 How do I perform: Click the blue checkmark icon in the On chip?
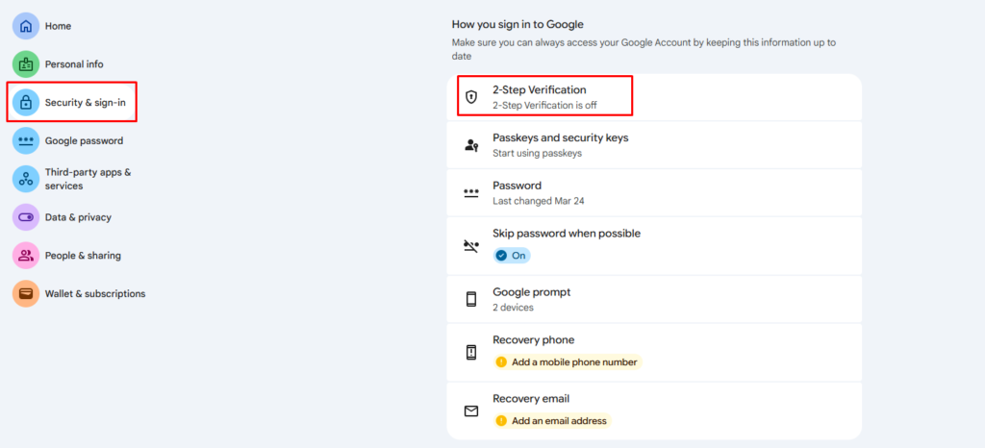pyautogui.click(x=500, y=256)
